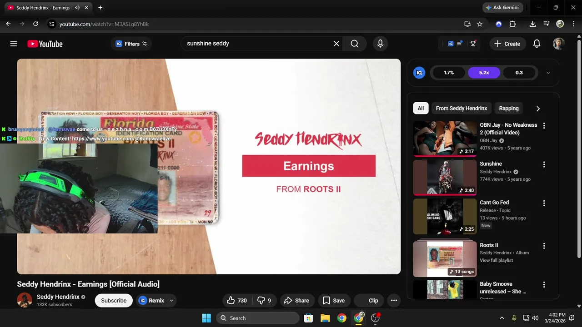Click install app icon in address bar

point(467,24)
